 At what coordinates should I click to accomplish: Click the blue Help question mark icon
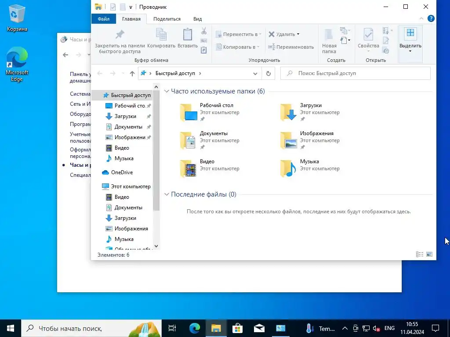(x=431, y=18)
